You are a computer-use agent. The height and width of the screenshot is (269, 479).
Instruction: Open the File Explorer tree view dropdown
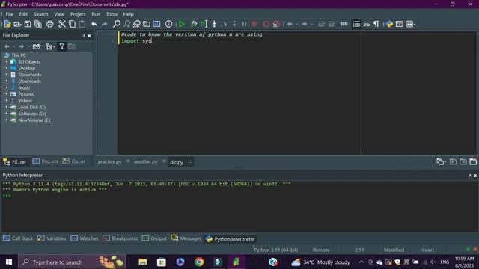click(50, 46)
